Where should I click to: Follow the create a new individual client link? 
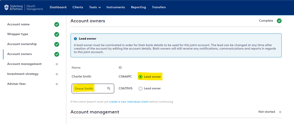(129, 102)
